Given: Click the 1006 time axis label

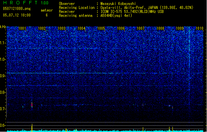Looking at the screenshot, I should point(121,28).
